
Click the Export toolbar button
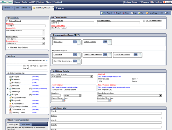coord(118,13)
